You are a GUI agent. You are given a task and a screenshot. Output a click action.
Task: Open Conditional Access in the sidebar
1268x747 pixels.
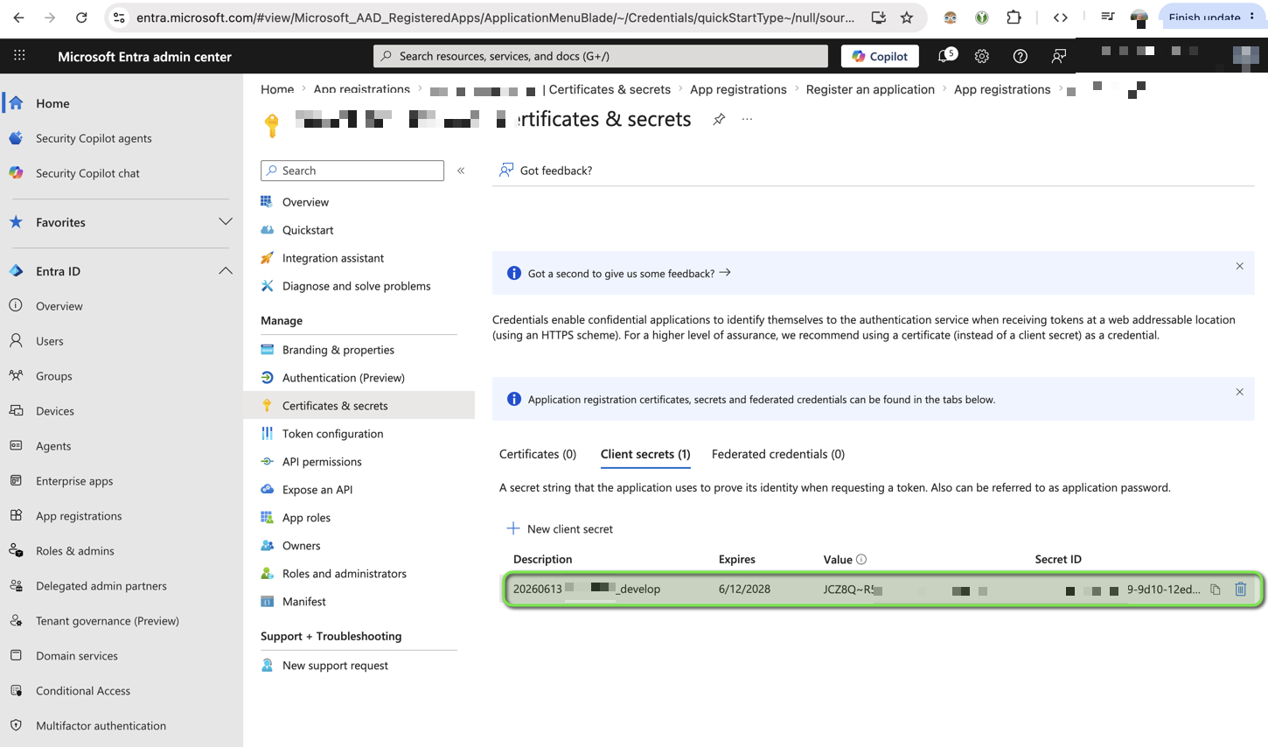click(x=83, y=691)
